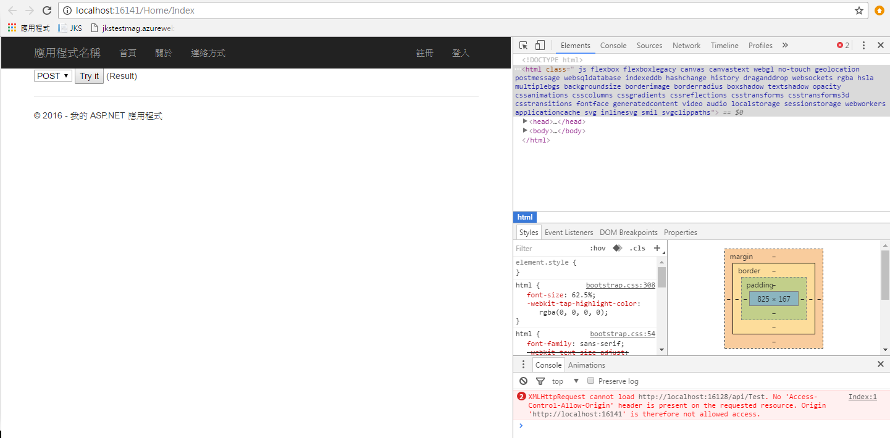Open jkstestmag.azureweb bookmark
Image resolution: width=890 pixels, height=438 pixels.
click(133, 28)
